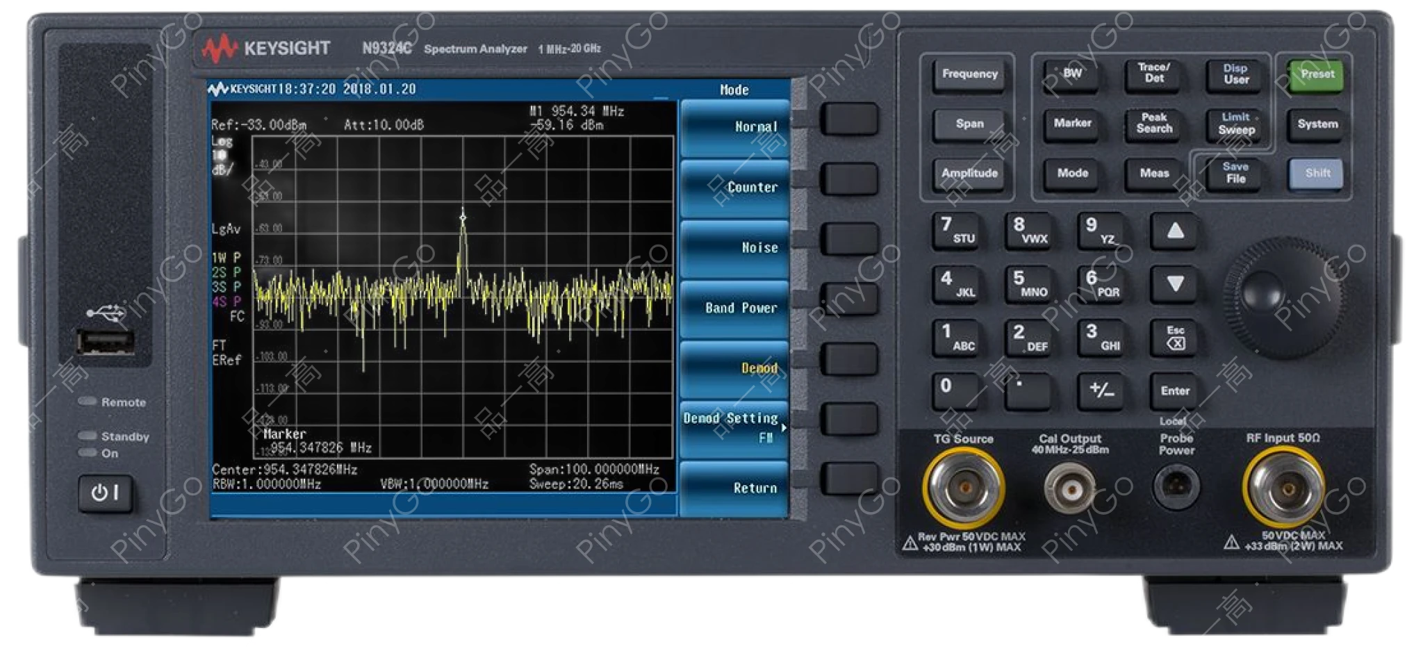Click the marker diamond on the spectrum peak

463,216
